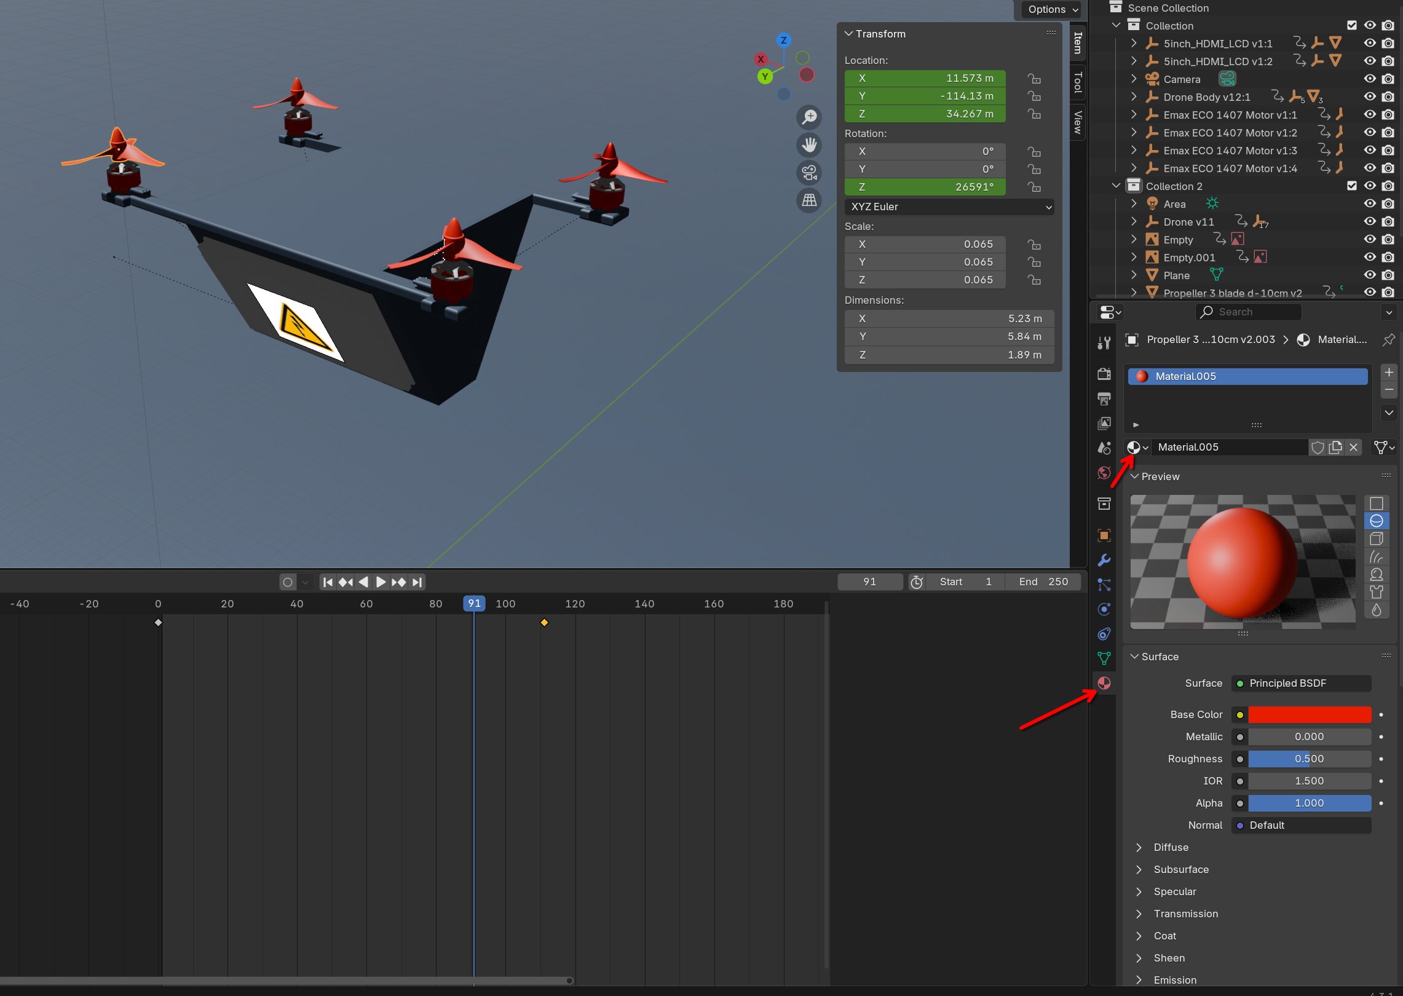1403x996 pixels.
Task: Switch to the Tool sidebar tab
Action: (x=1078, y=82)
